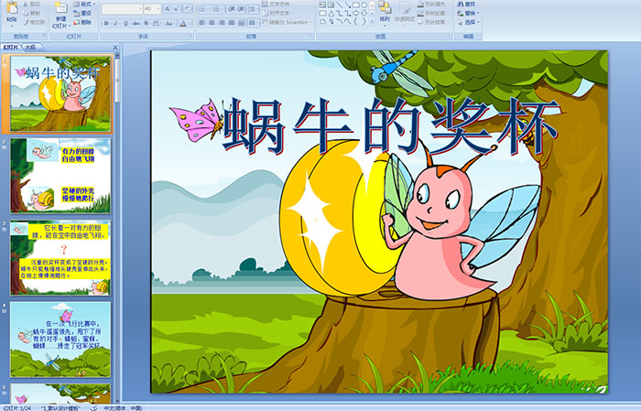This screenshot has width=641, height=411.
Task: Click the Find (查找) binoculars icon
Action: (x=469, y=4)
